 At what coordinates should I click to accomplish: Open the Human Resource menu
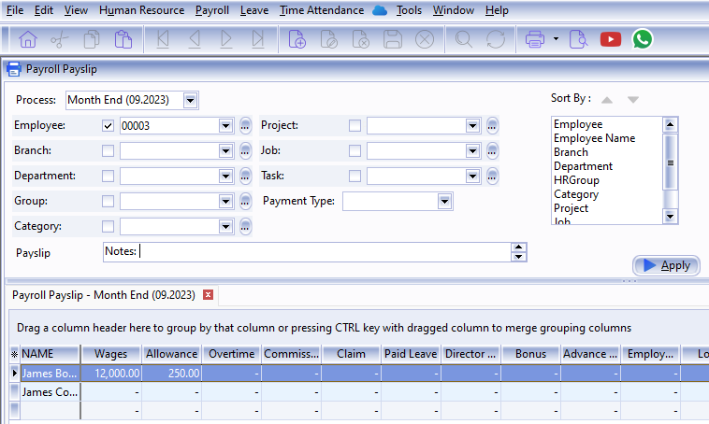point(141,10)
